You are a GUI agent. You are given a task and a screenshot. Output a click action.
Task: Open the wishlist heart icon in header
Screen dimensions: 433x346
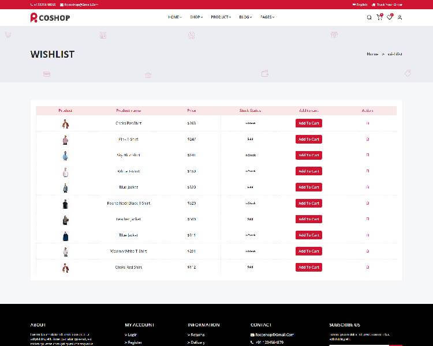pyautogui.click(x=390, y=17)
